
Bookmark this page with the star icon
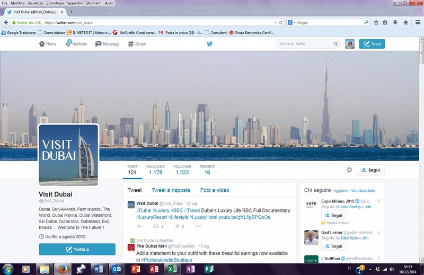[x=376, y=23]
